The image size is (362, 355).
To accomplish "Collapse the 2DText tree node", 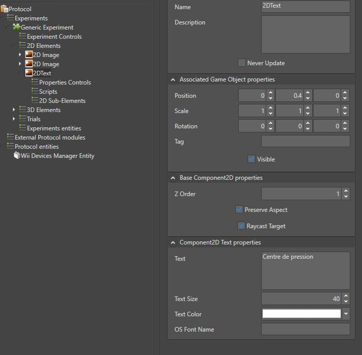I will coord(20,73).
